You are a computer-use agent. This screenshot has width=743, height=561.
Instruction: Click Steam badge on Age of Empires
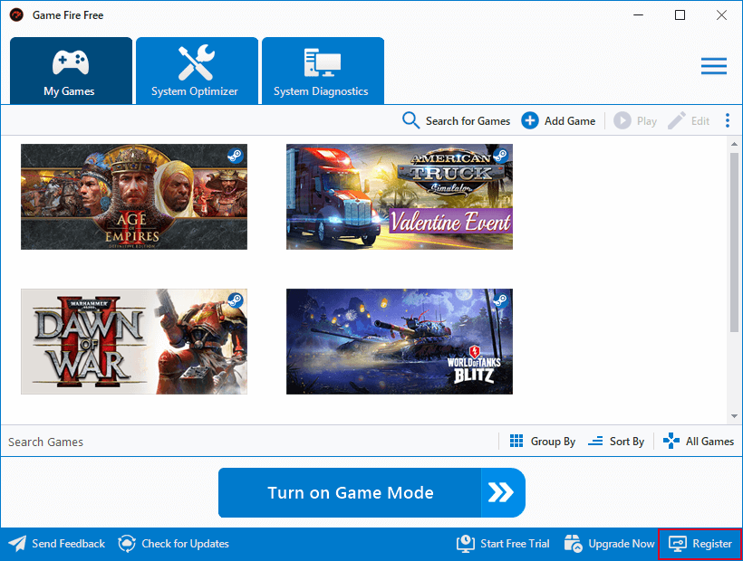(235, 156)
